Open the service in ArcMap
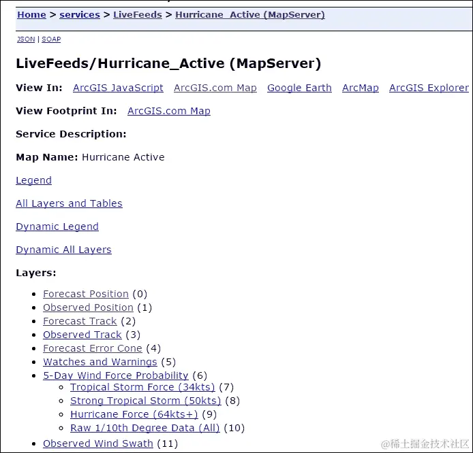This screenshot has height=453, width=473. coord(361,88)
